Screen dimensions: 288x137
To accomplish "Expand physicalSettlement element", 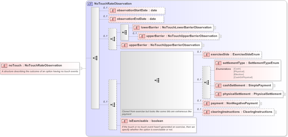I will [285, 94].
